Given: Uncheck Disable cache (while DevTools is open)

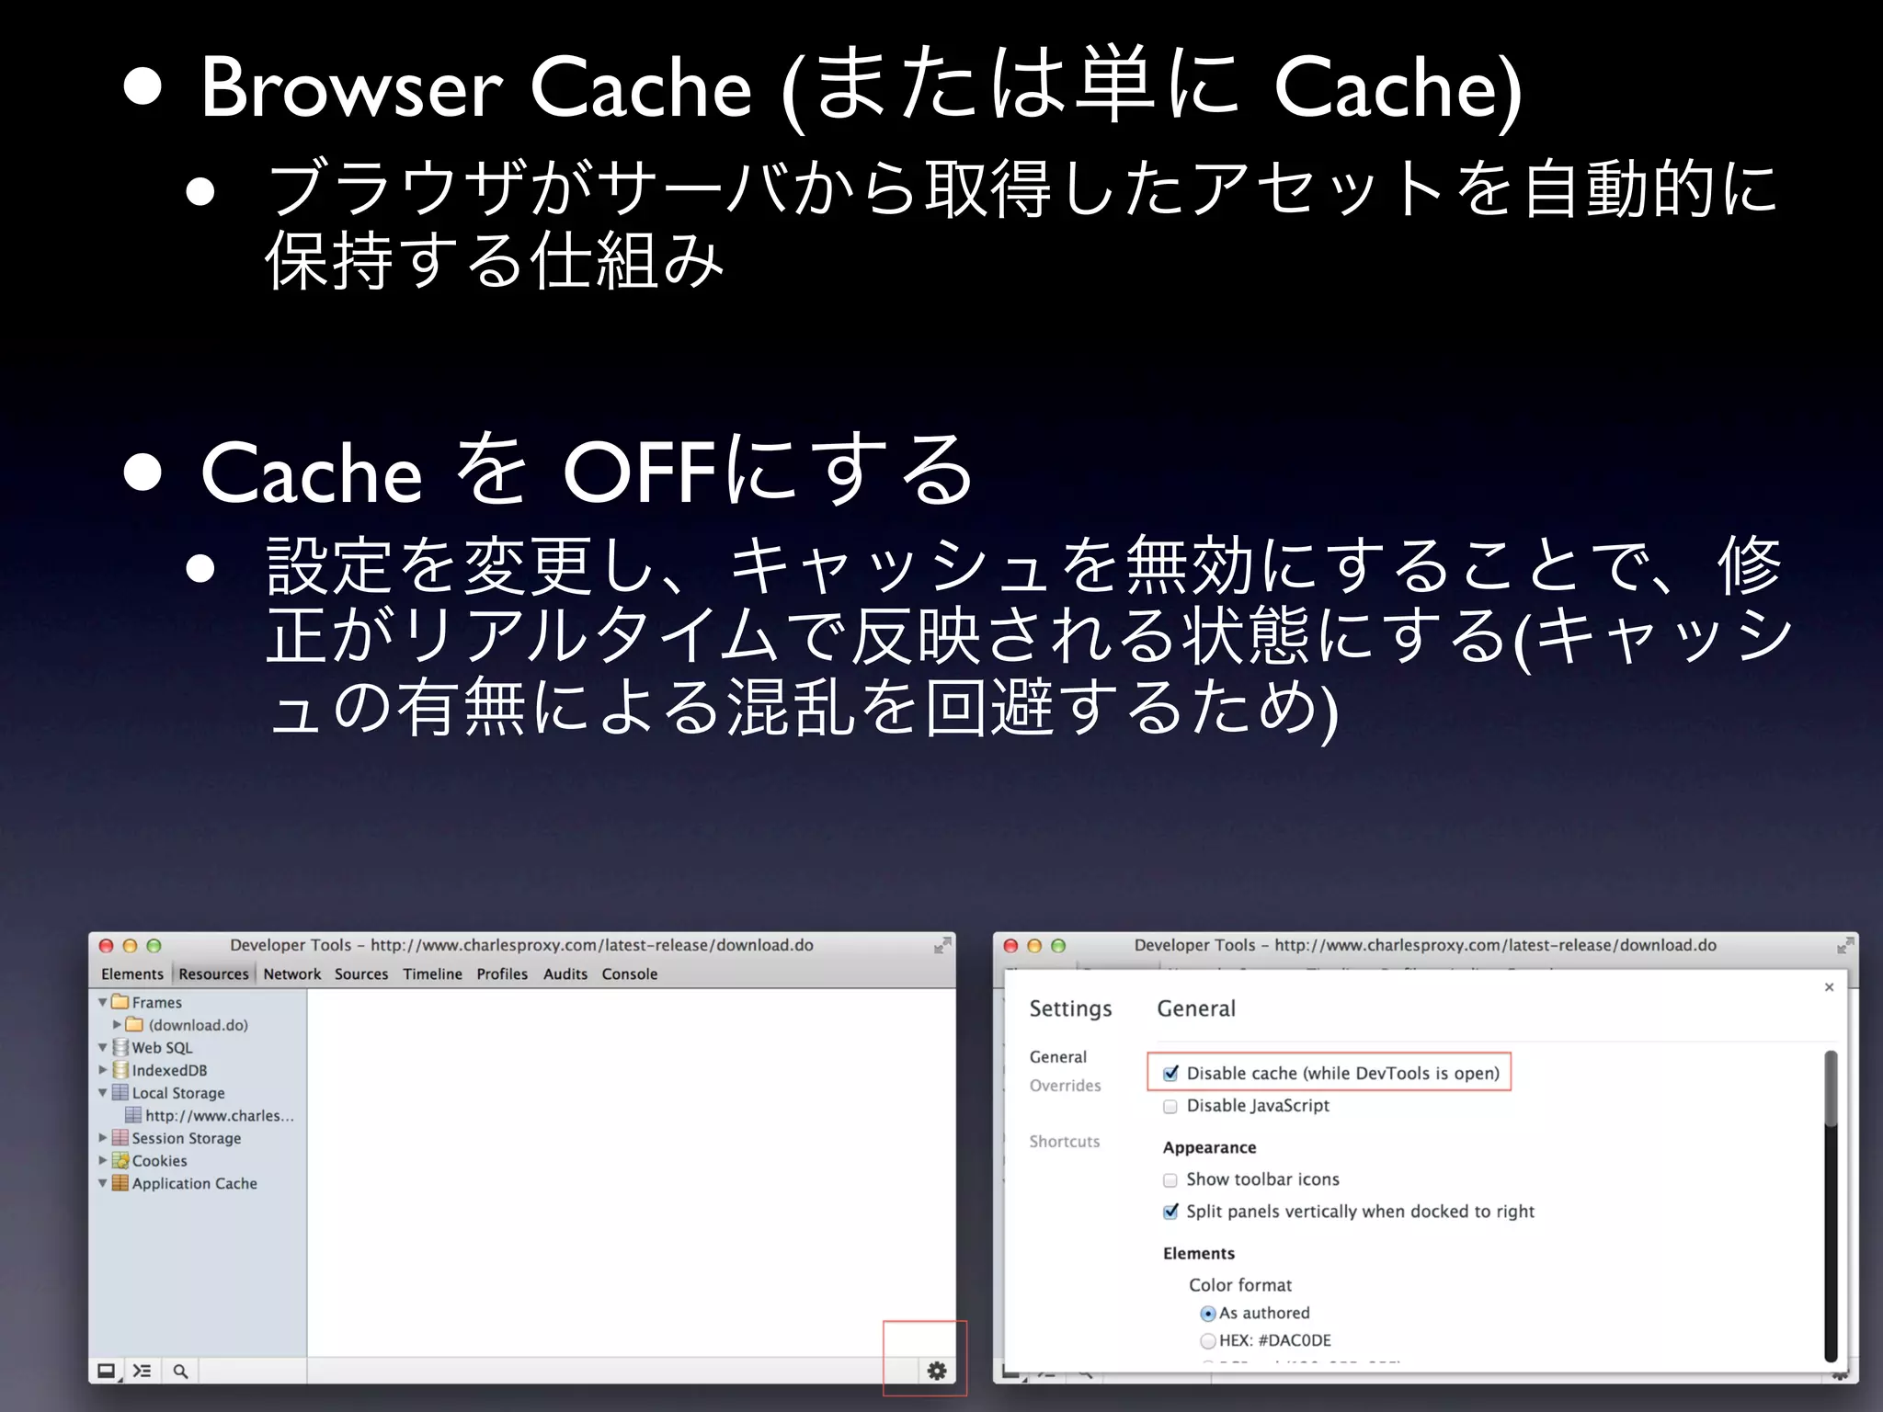Looking at the screenshot, I should [x=1170, y=1073].
